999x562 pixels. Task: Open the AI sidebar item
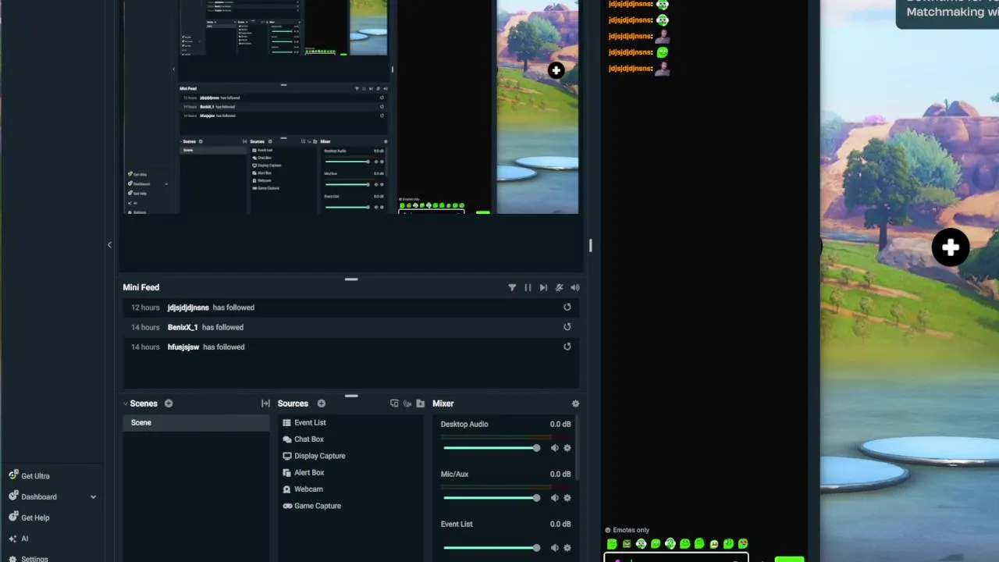coord(19,539)
